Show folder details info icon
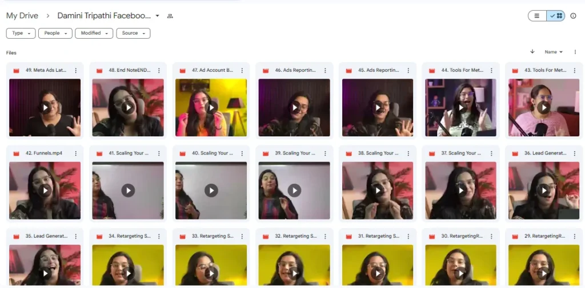Screen dimensions: 585x288 click(x=574, y=16)
